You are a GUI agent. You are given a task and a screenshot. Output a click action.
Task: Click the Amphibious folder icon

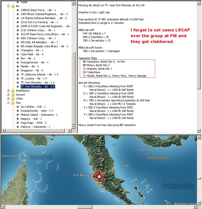[13, 91]
